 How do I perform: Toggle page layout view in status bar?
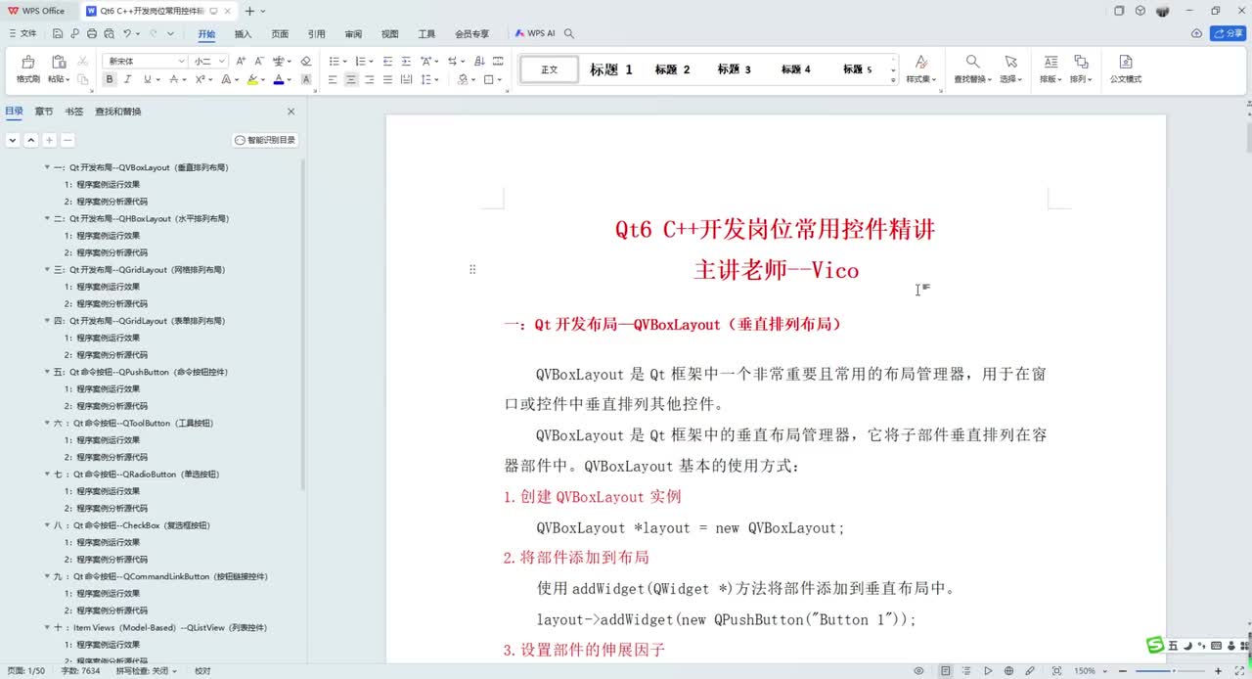946,671
